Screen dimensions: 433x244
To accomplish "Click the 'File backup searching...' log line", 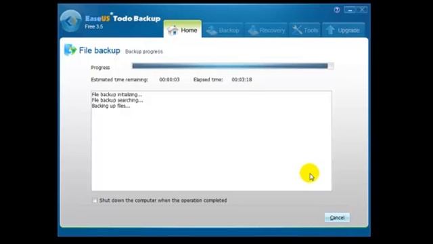I will tap(117, 100).
